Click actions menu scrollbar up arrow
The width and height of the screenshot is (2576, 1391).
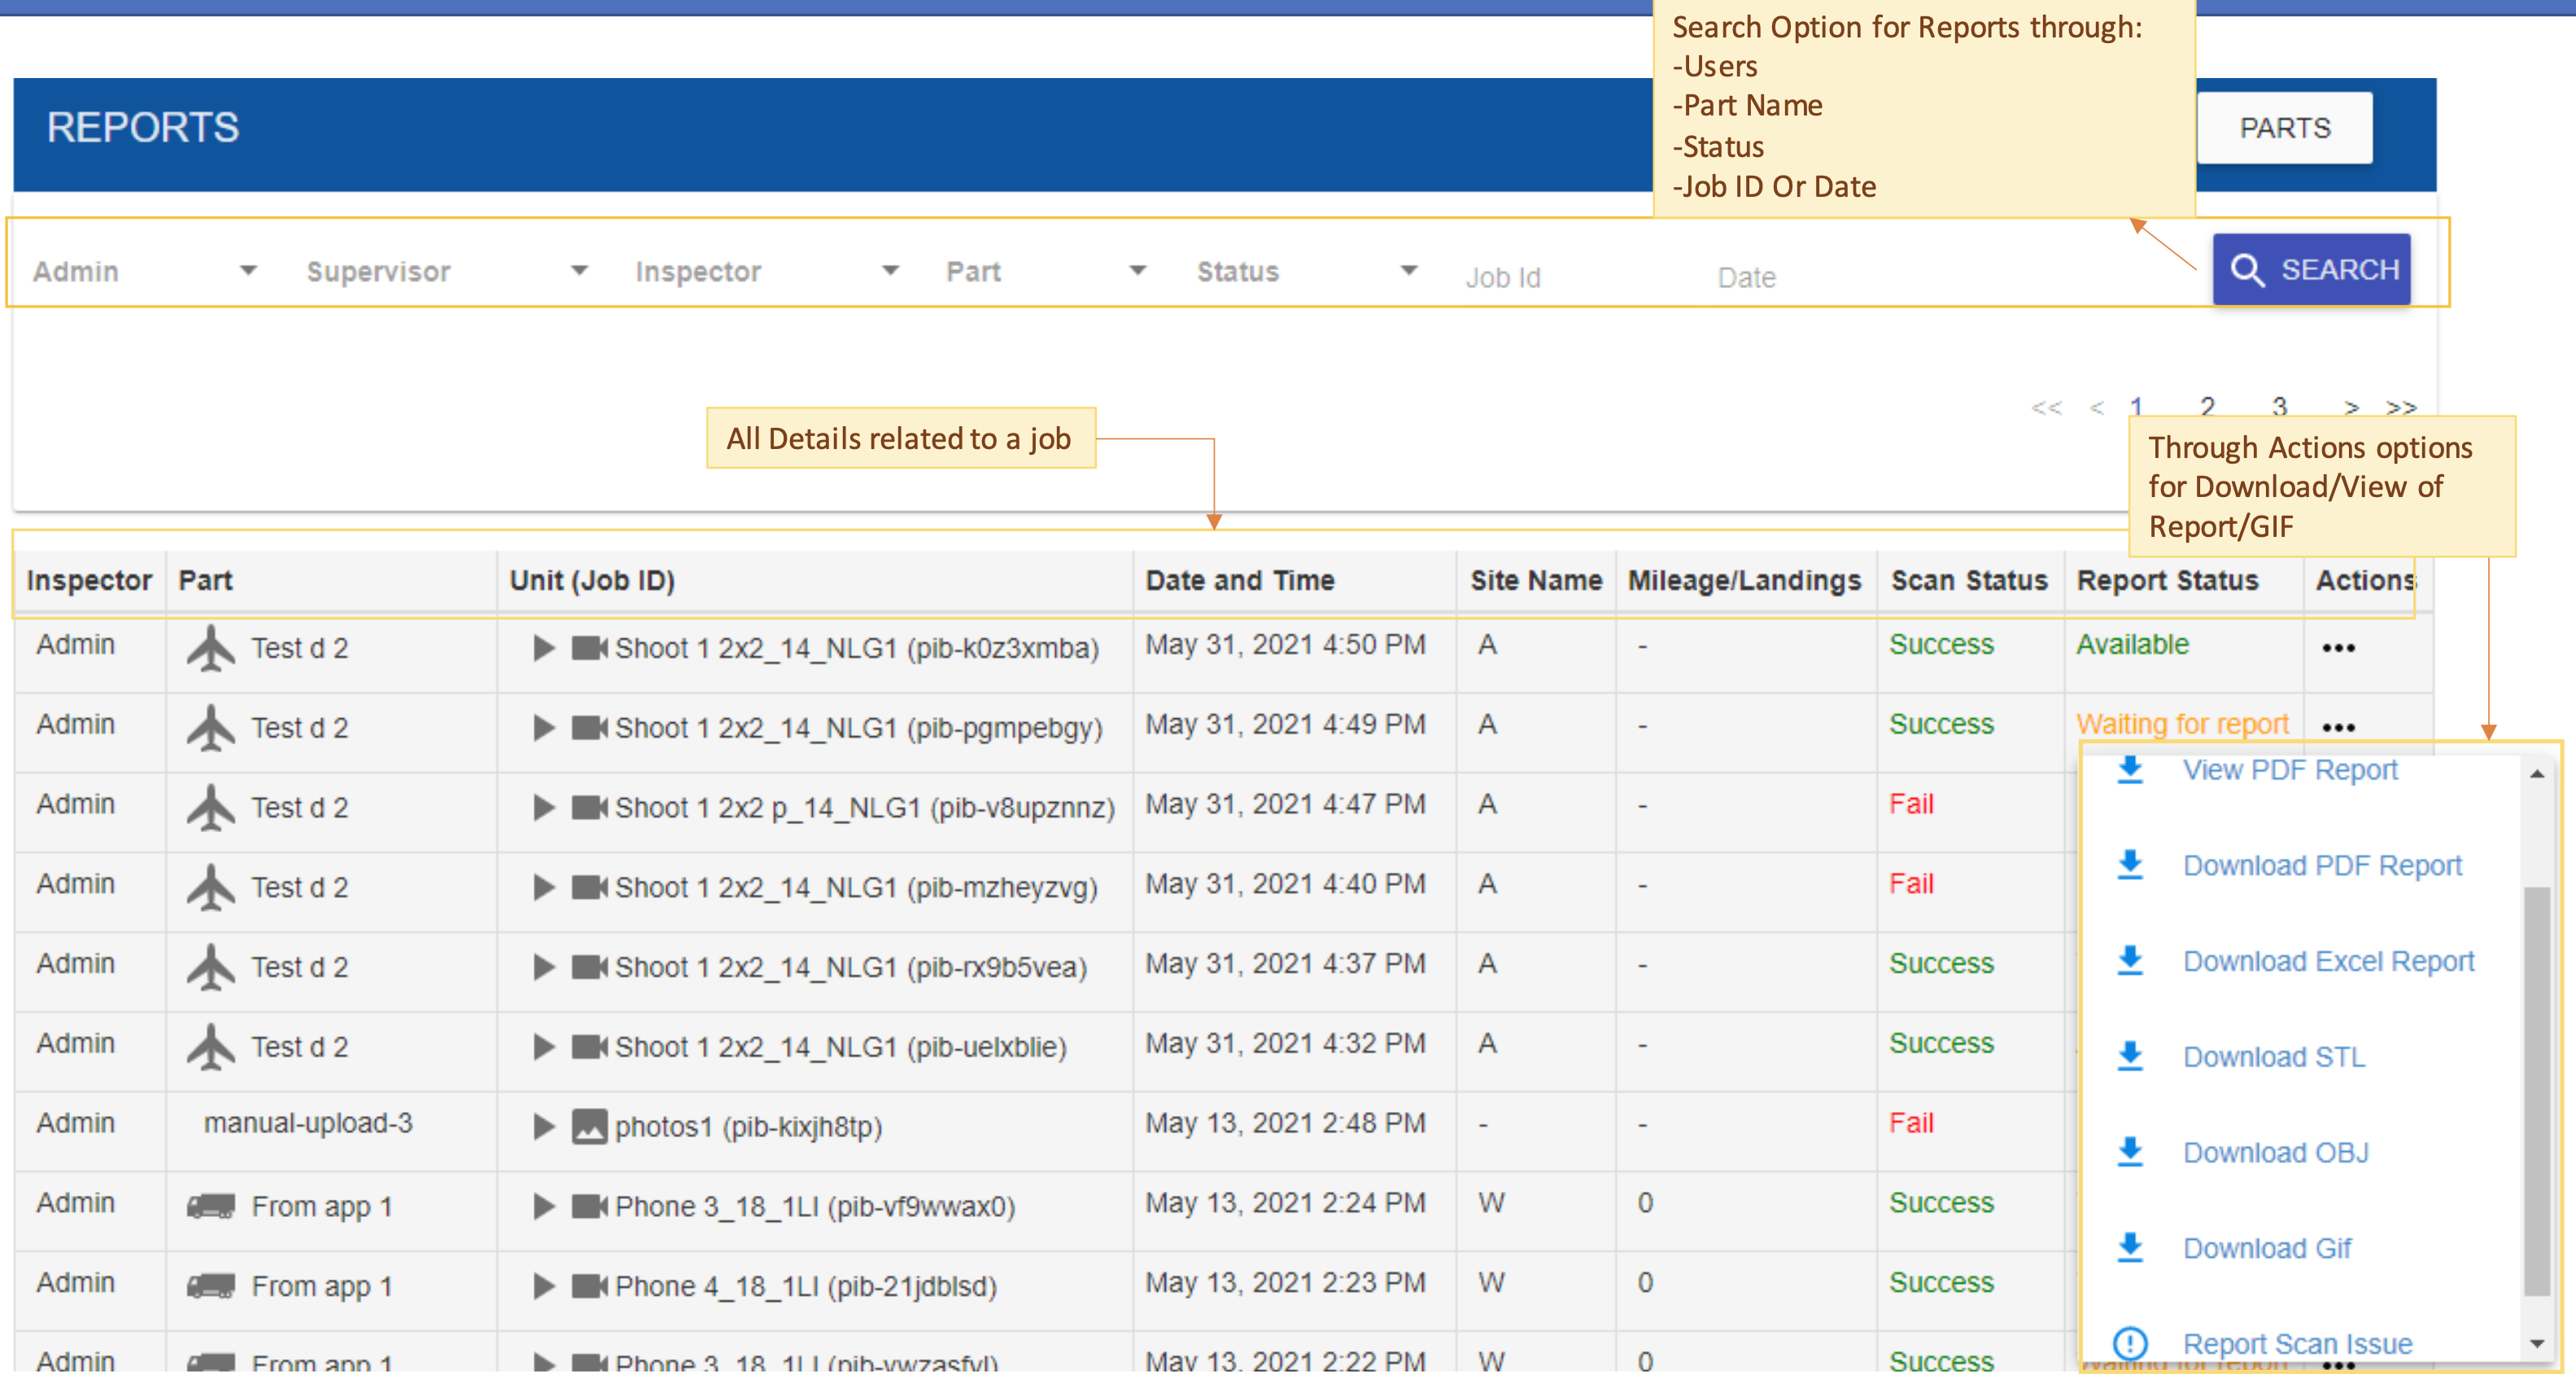[2536, 774]
